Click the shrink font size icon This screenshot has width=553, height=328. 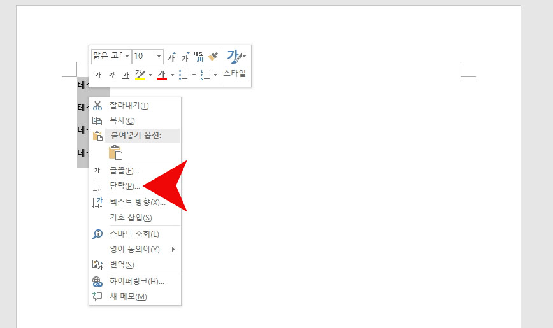(x=185, y=57)
